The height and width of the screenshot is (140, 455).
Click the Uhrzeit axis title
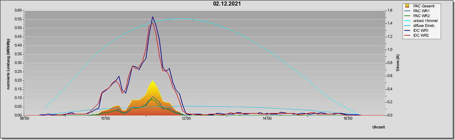point(379,127)
